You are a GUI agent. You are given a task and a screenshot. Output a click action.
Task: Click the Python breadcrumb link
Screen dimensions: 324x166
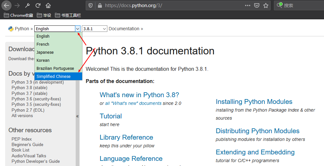pyautogui.click(x=22, y=29)
